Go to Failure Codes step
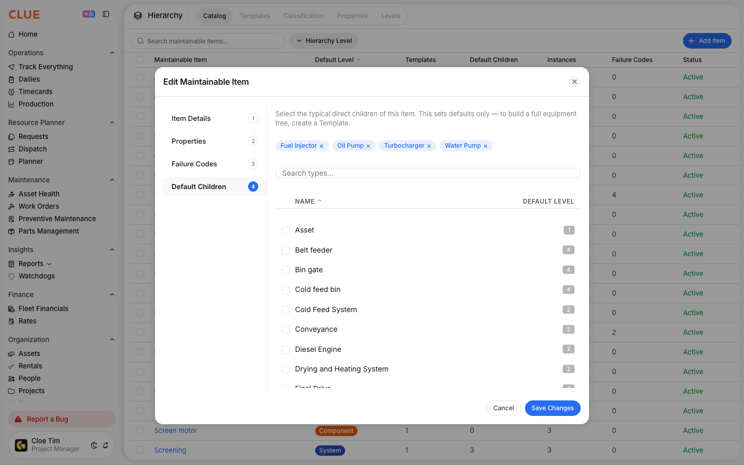The height and width of the screenshot is (465, 744). click(214, 164)
